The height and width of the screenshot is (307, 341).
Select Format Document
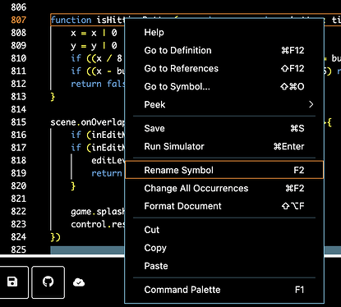coord(224,206)
